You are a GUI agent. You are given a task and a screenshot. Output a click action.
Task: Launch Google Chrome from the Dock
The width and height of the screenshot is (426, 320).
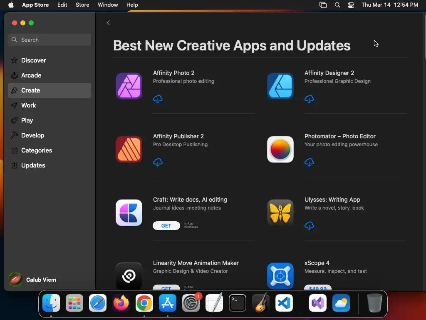[144, 303]
